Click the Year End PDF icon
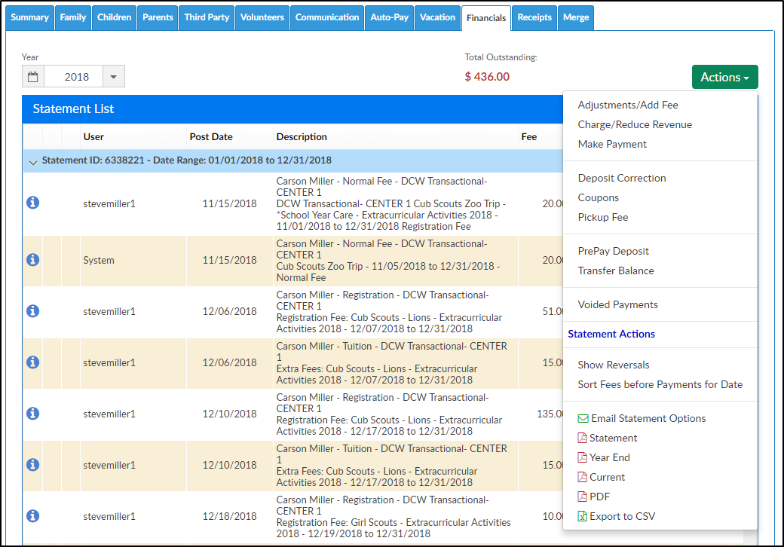 [x=582, y=458]
